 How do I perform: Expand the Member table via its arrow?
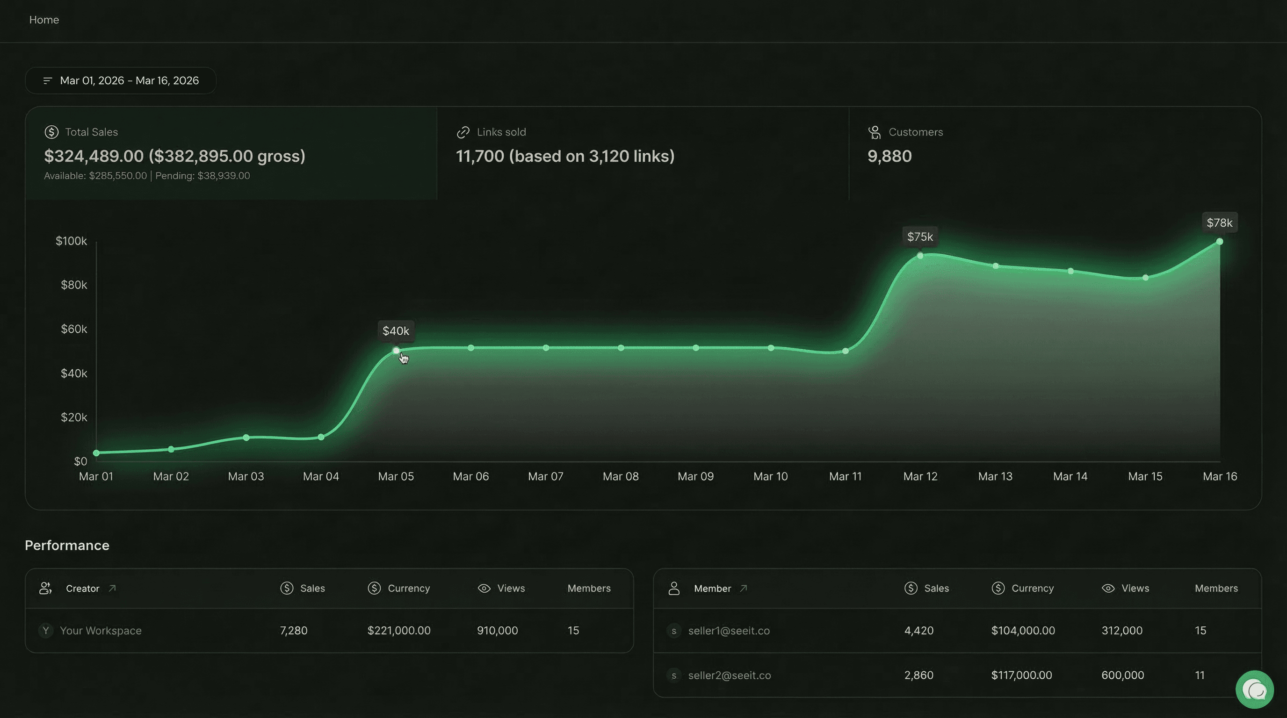(x=743, y=588)
